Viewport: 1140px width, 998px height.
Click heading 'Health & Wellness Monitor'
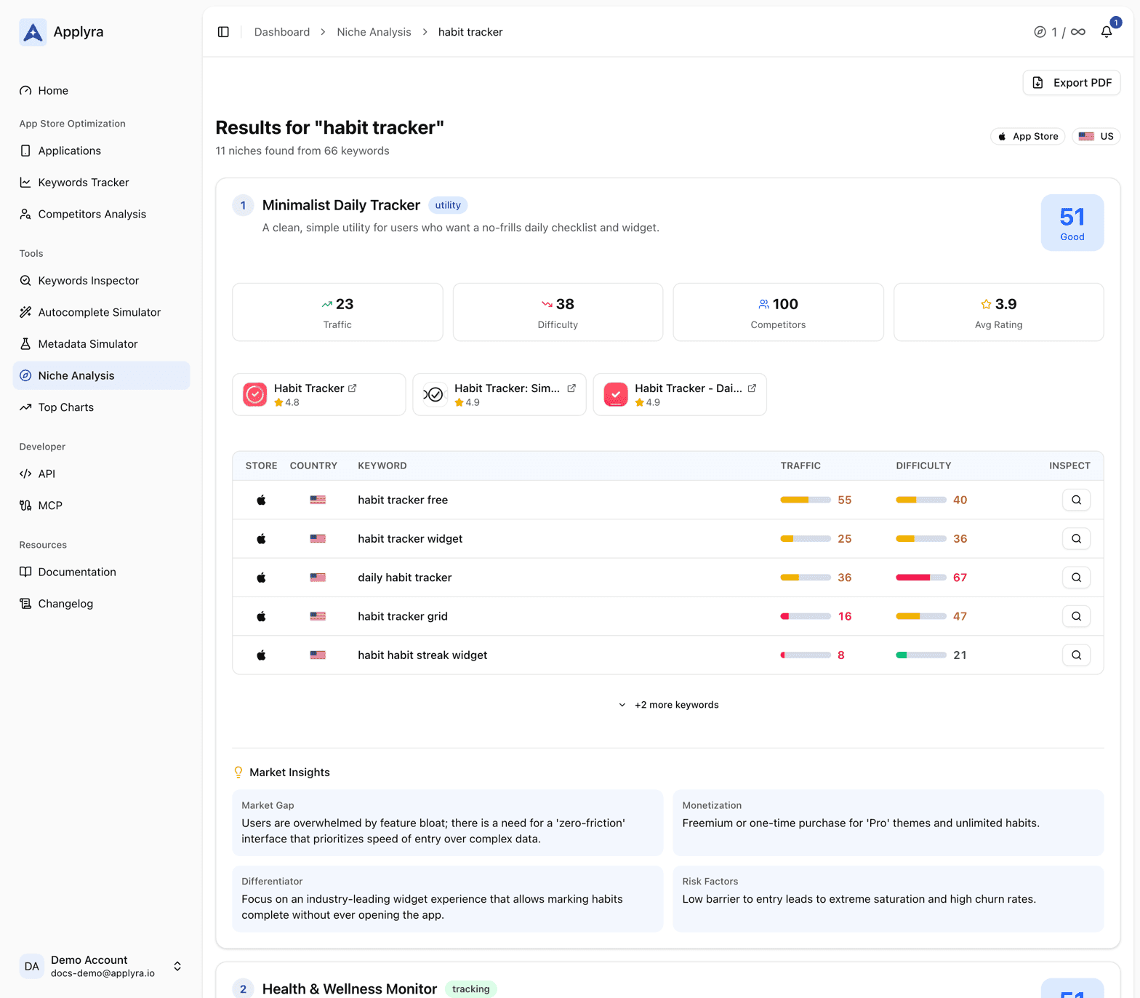[x=350, y=989]
